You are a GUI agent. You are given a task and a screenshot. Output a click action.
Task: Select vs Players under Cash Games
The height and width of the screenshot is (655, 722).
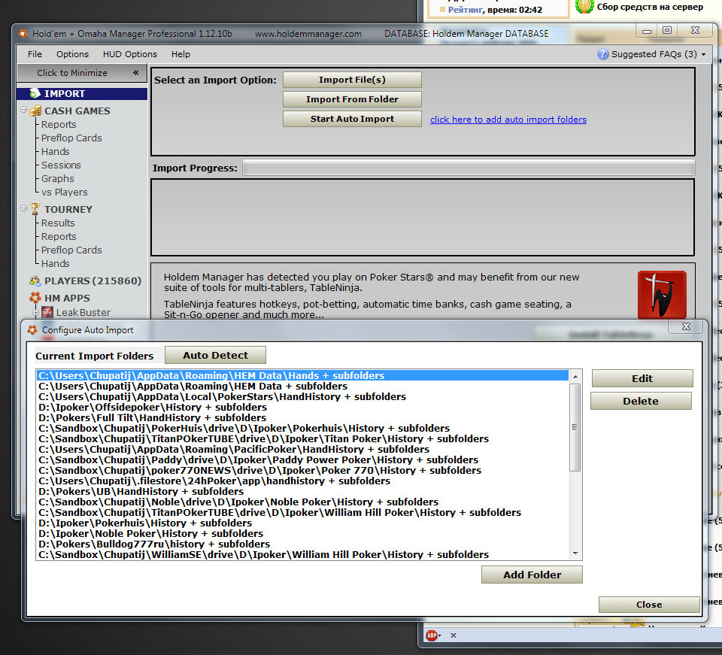[64, 192]
